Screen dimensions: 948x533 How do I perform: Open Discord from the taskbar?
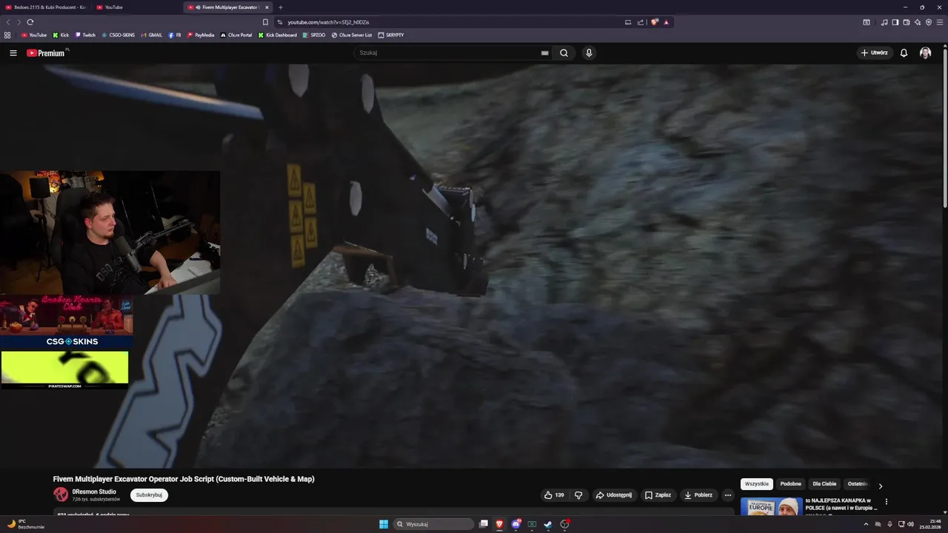click(x=516, y=524)
